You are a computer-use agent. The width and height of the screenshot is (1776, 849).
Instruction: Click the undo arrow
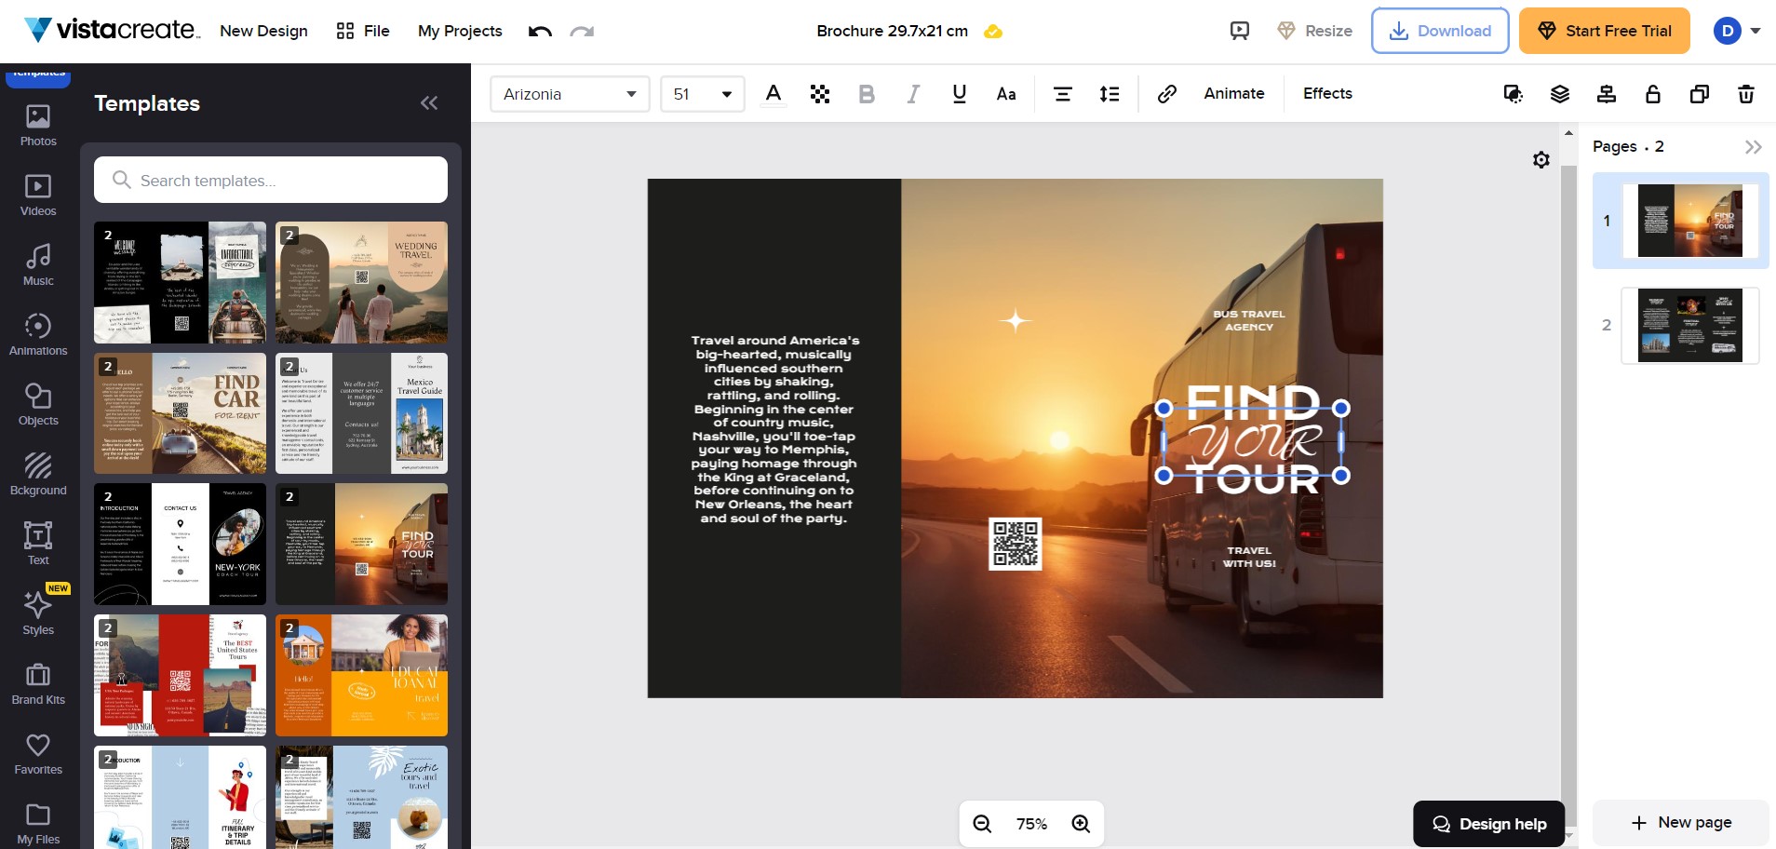point(540,32)
